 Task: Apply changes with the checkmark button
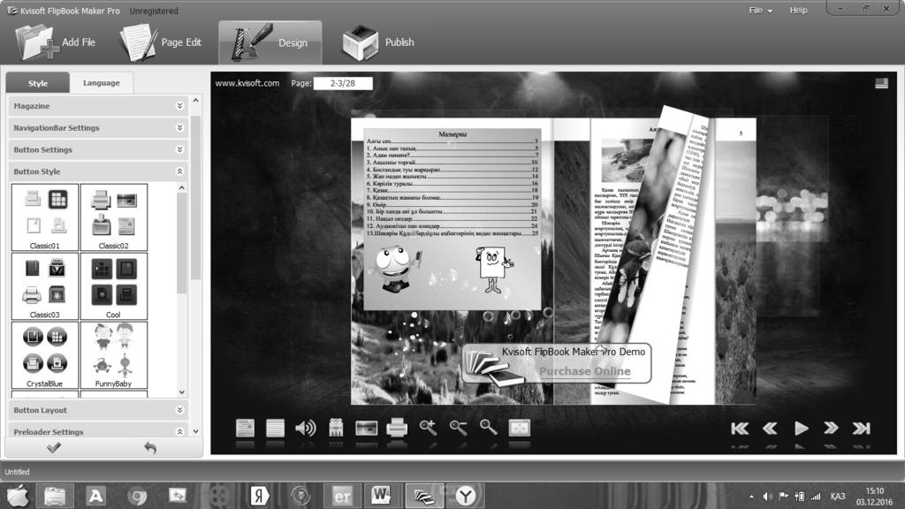(54, 447)
